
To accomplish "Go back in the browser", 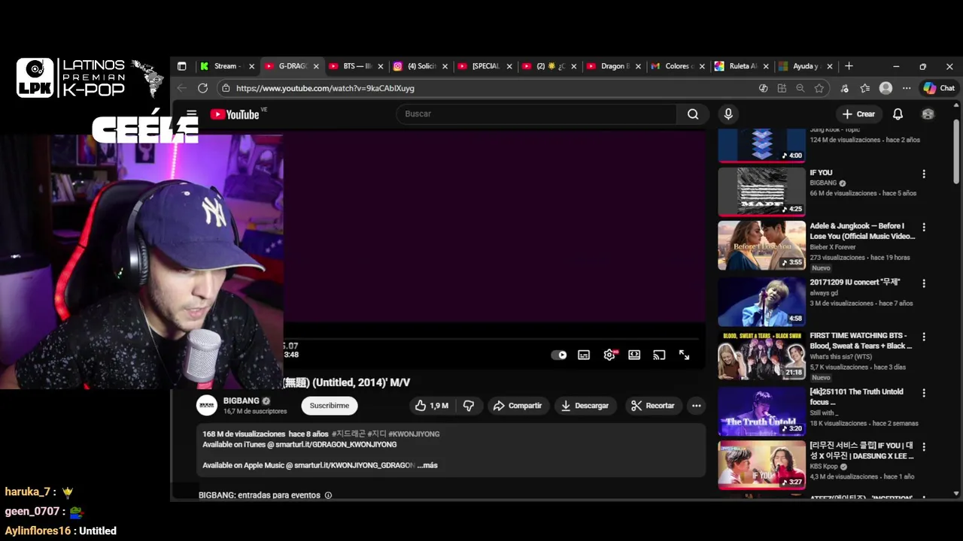I will pyautogui.click(x=181, y=88).
